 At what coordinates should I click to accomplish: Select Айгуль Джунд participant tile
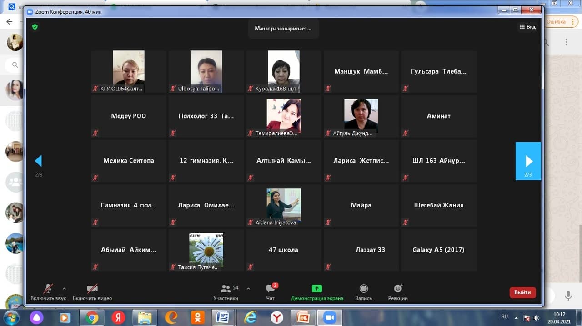pos(361,116)
